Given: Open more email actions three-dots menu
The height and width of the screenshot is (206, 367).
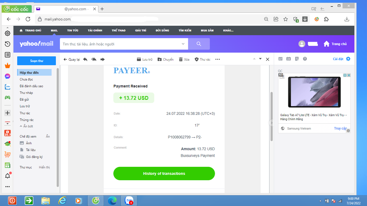Looking at the screenshot, I should 218,60.
